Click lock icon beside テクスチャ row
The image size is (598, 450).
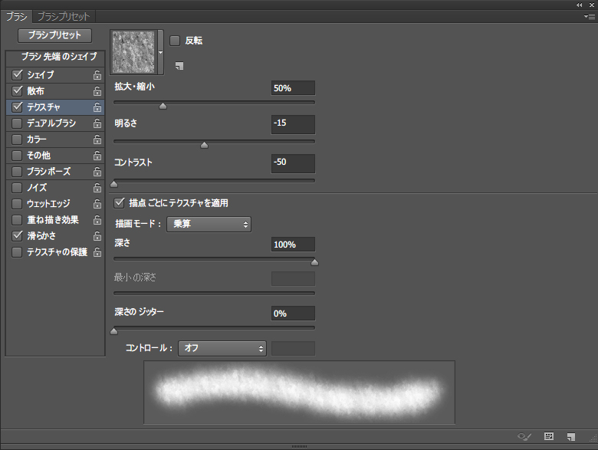(x=97, y=107)
